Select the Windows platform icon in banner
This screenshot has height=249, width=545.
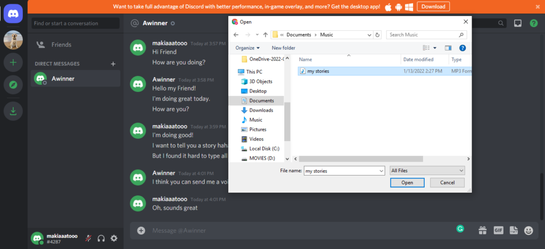tap(409, 7)
